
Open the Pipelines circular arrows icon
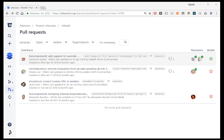point(9,97)
